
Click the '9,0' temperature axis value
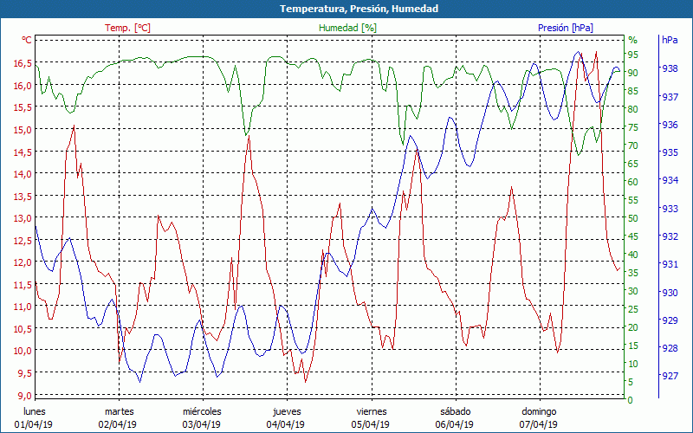[x=24, y=395]
